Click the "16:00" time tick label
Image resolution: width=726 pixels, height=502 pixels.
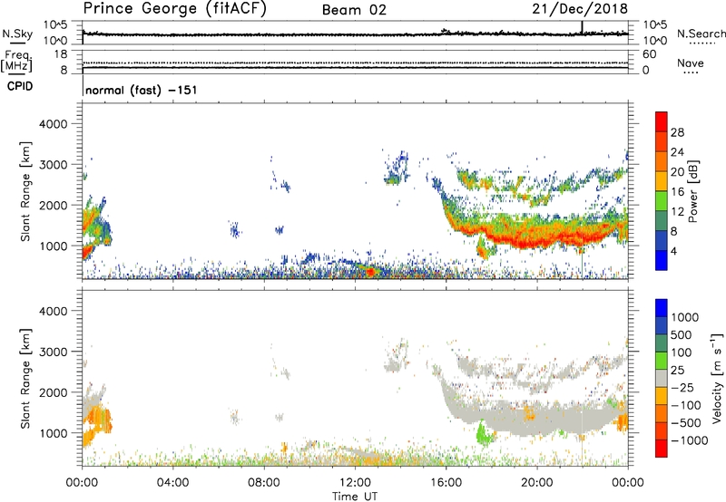click(x=446, y=483)
